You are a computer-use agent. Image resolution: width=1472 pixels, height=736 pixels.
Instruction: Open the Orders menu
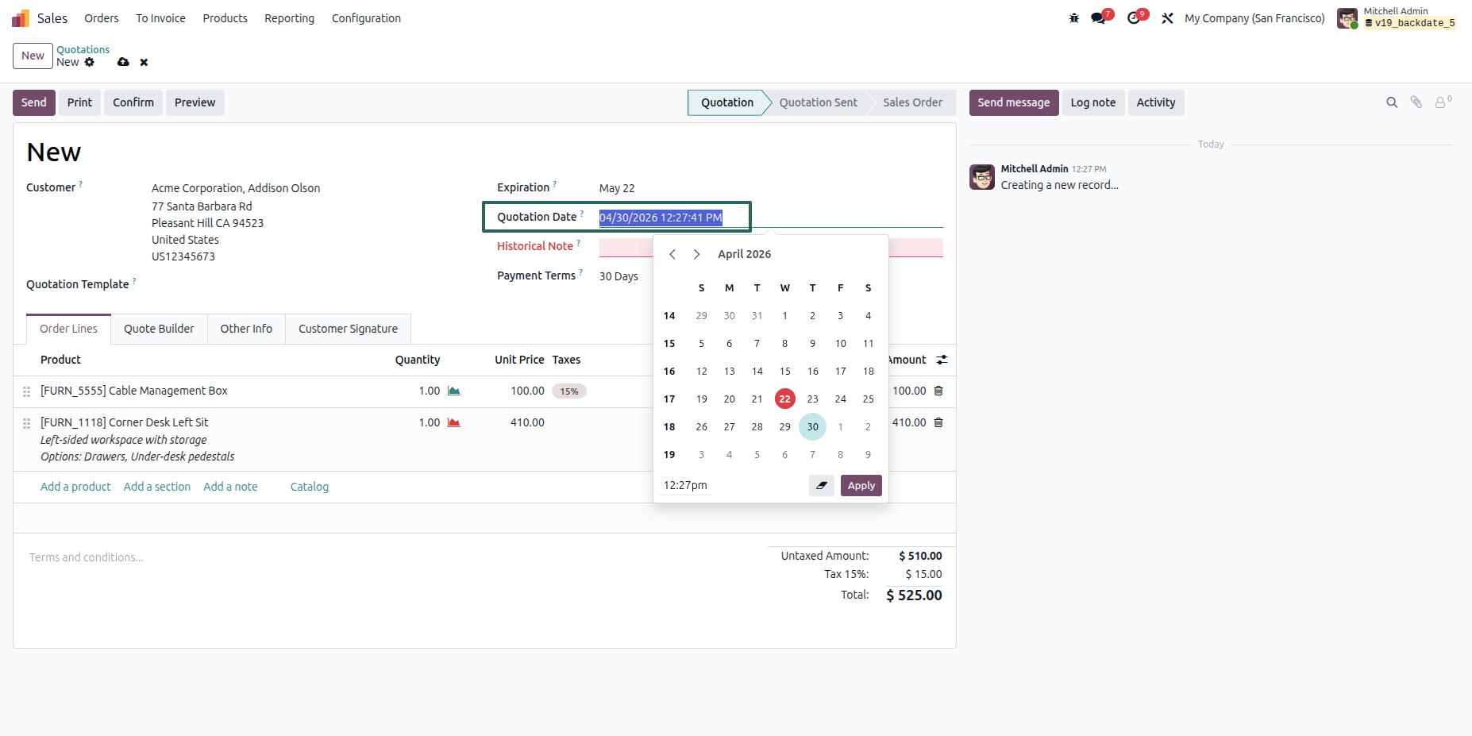tap(102, 18)
